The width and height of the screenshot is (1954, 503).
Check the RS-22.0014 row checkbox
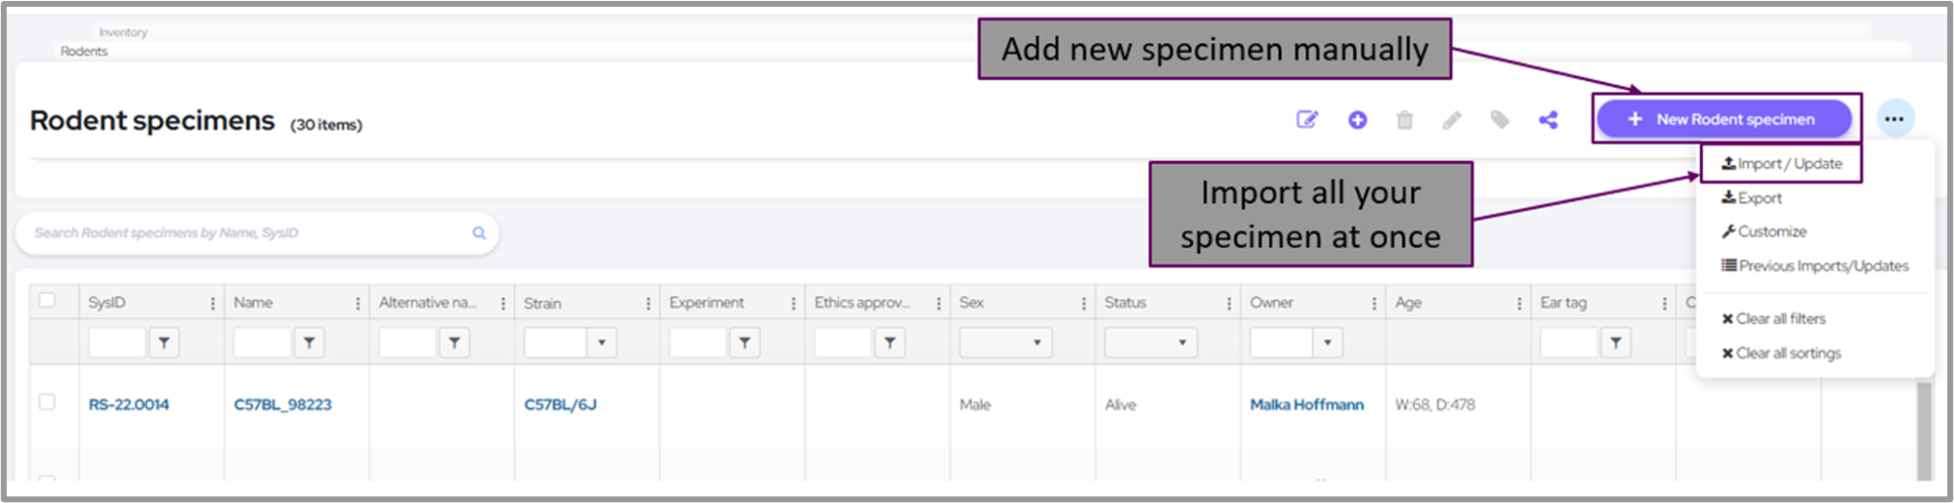47,402
